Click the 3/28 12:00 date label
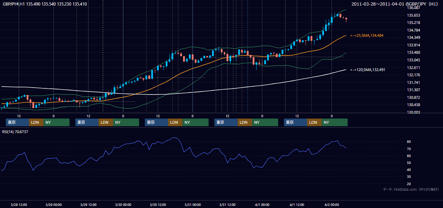Screen dimensions: 443x208 (x=19, y=205)
